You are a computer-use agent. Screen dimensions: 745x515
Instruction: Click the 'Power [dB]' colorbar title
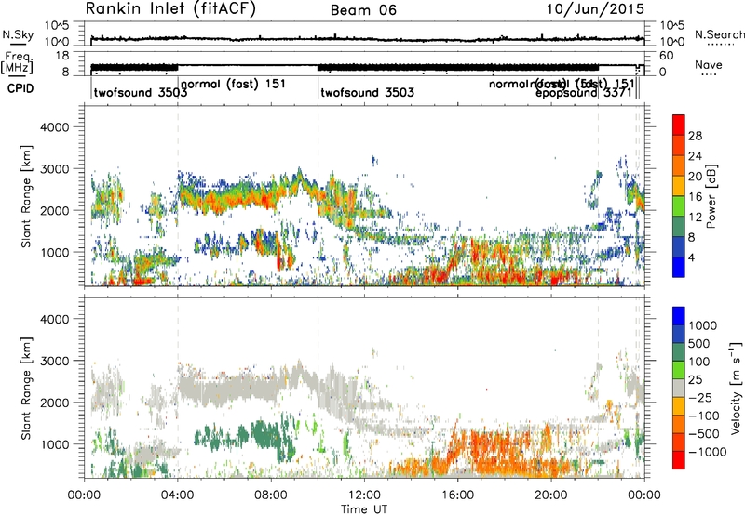(x=711, y=196)
